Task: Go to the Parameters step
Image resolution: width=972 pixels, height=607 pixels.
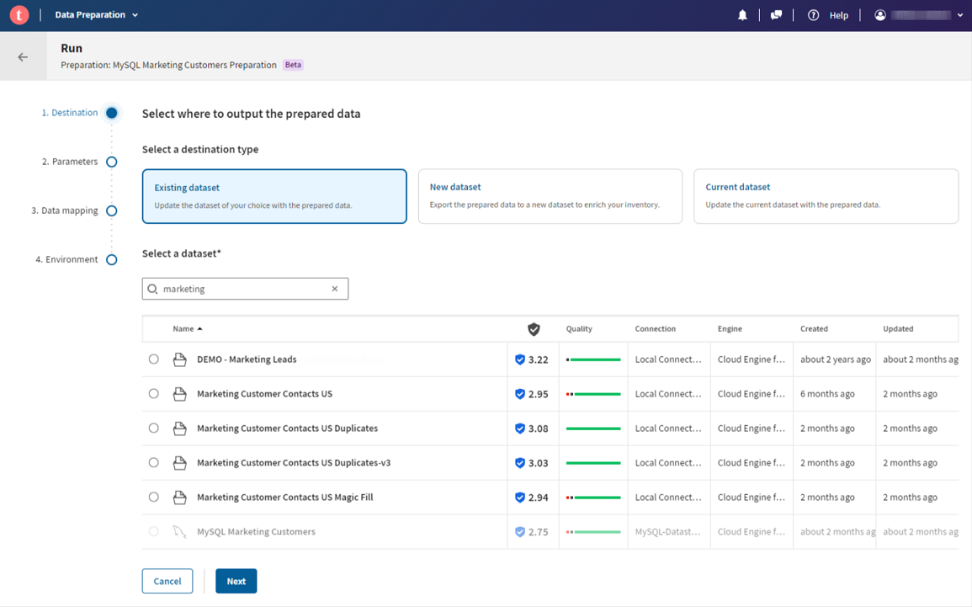Action: (111, 162)
